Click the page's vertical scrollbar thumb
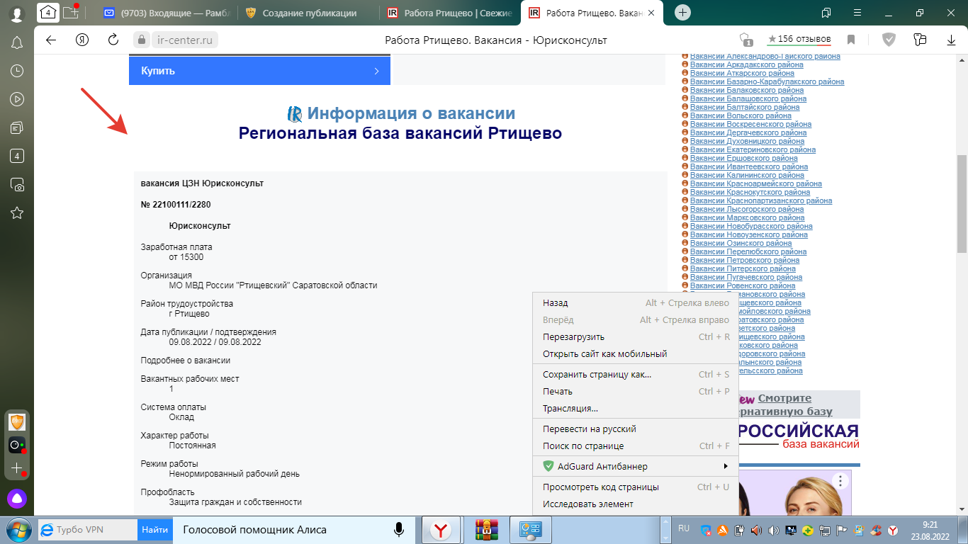This screenshot has width=968, height=544. tap(962, 204)
